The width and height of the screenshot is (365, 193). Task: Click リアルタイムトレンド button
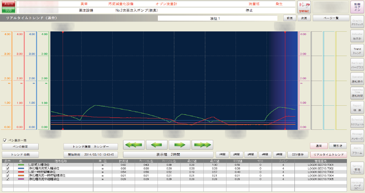tap(328, 155)
